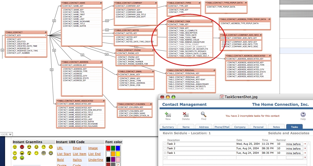The height and width of the screenshot is (166, 313).
Task: Select CONTACT_COMPANY_JOB_TITLE field in TABLE_CONTACT_COMPANY
Action: tap(131, 14)
